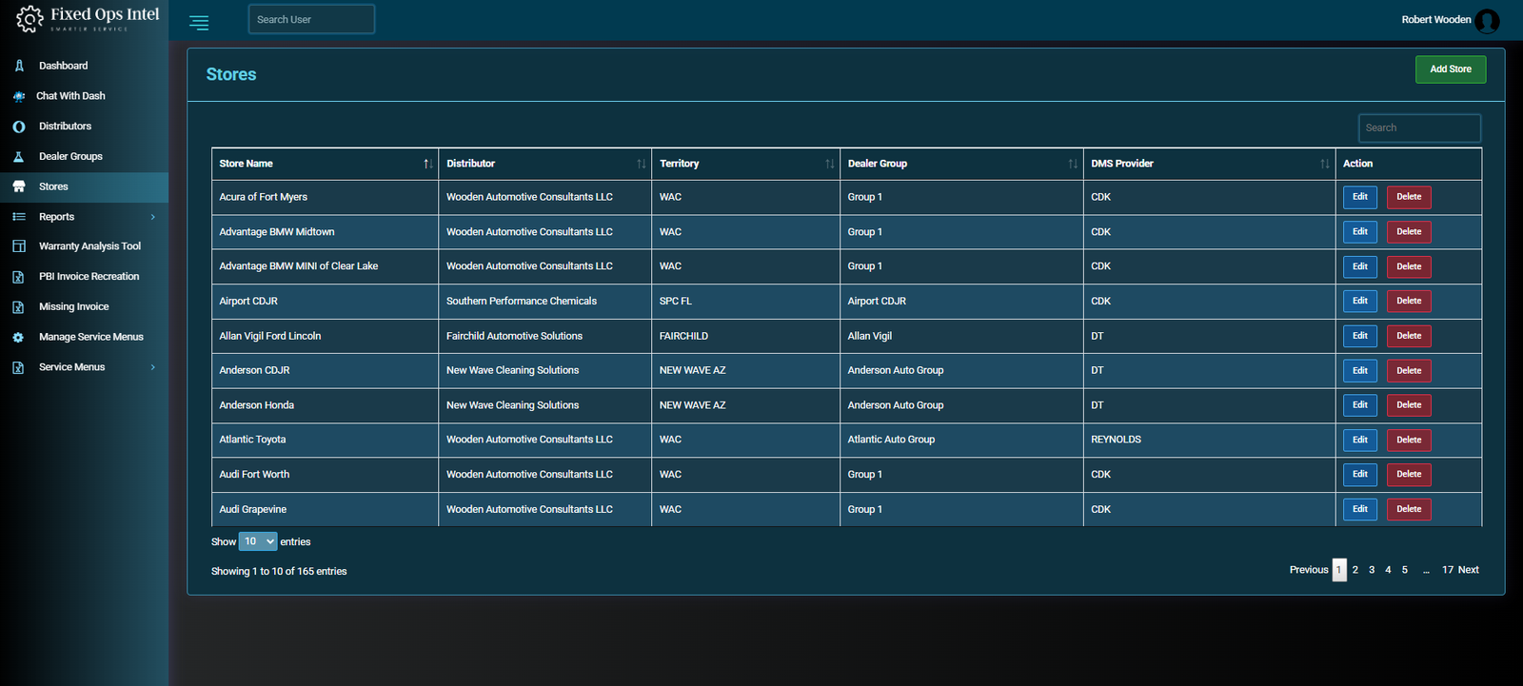This screenshot has height=686, width=1523.
Task: Open the show entries count dropdown
Action: coord(258,541)
